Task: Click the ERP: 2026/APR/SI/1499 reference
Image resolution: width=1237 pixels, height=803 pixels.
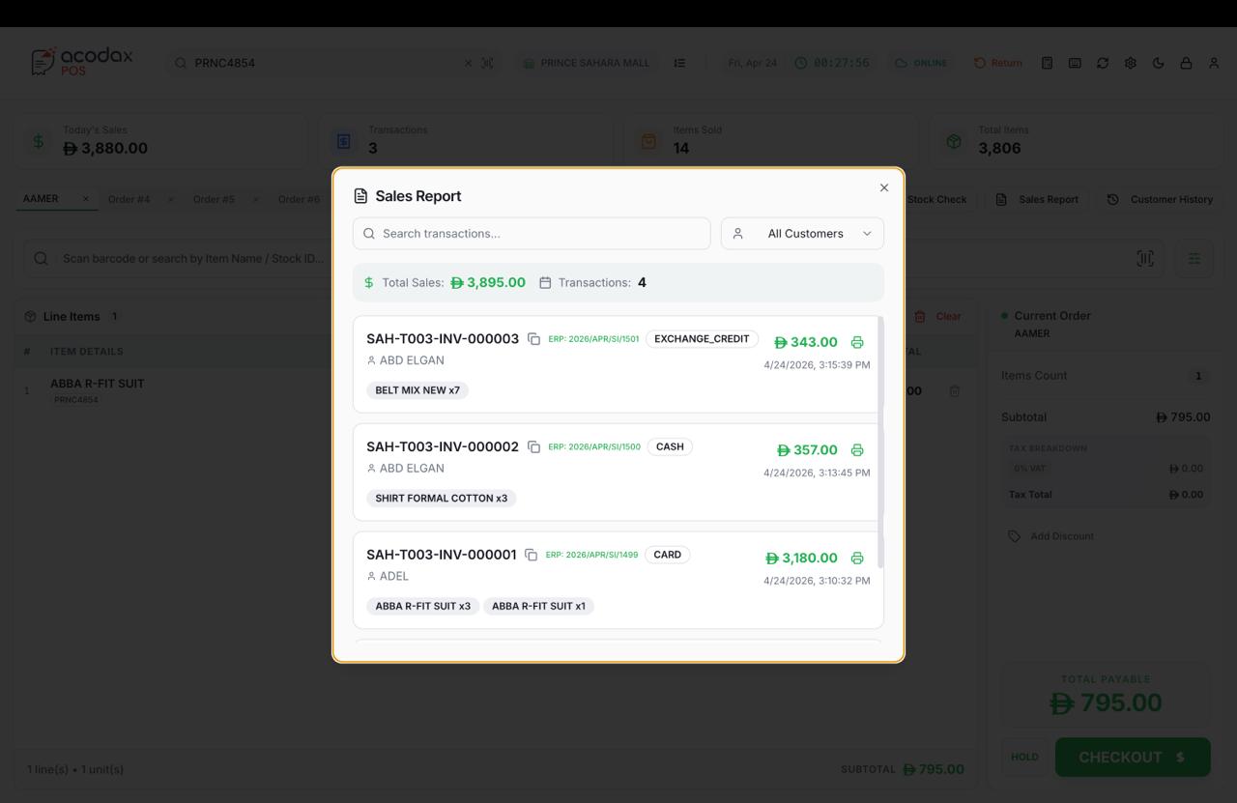Action: (x=591, y=555)
